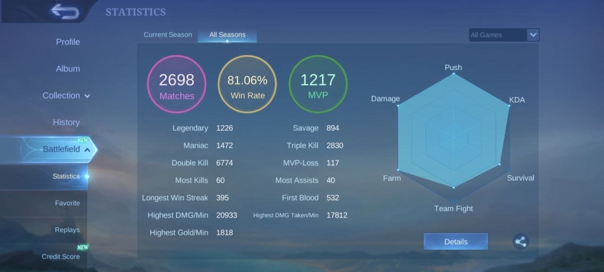
Task: Click the Farm label on radar chart
Action: pos(392,178)
